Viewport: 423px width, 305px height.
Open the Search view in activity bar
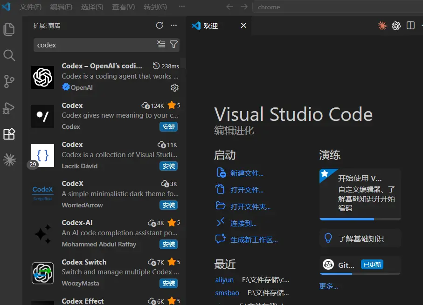point(9,55)
